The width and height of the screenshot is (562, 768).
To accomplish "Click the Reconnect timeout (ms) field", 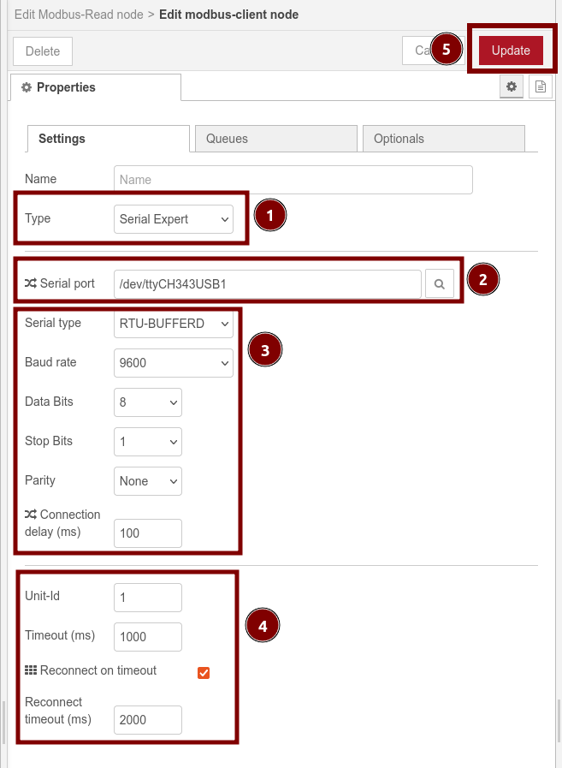I will click(148, 720).
